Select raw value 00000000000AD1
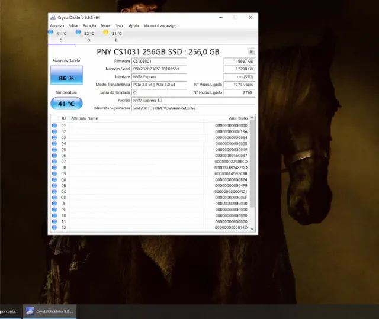The image size is (379, 319). [x=231, y=192]
